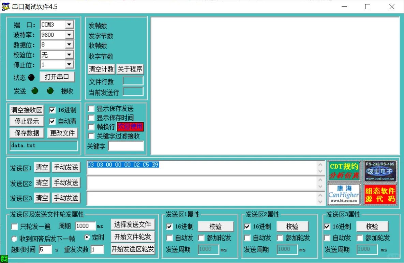Image resolution: width=404 pixels, height=263 pixels.
Task: Click the green 发送 indicator light
Action: [x=34, y=91]
